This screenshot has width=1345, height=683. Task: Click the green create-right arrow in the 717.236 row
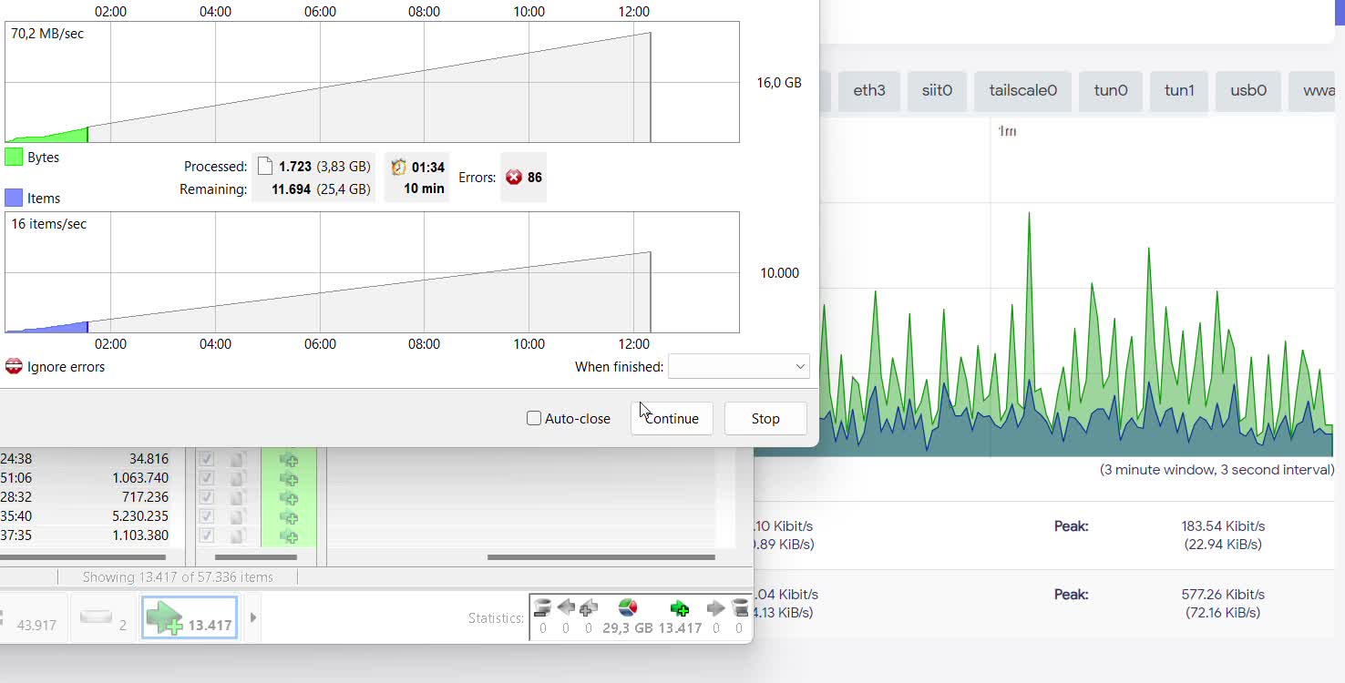(x=289, y=497)
